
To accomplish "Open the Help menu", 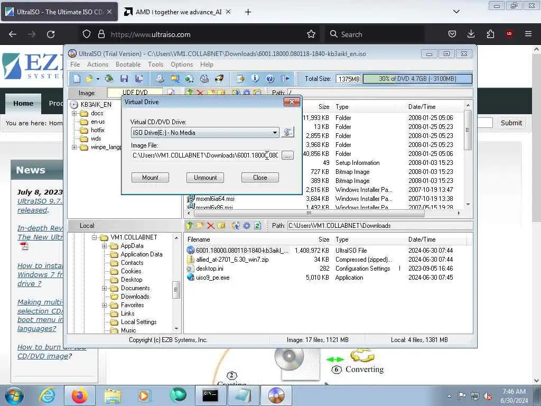I will 207,64.
